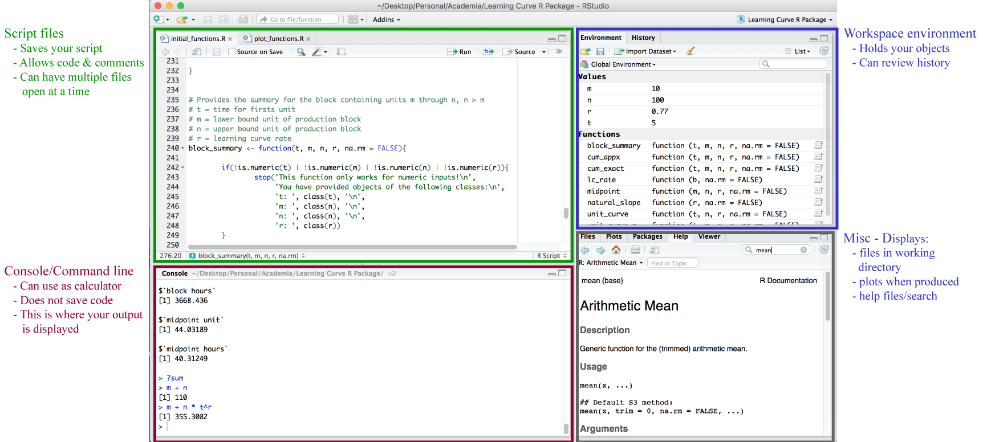983x442 pixels.
Task: Click the Source script button
Action: [x=520, y=52]
